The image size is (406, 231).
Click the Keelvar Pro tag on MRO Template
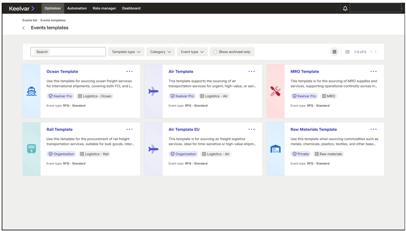tap(304, 96)
